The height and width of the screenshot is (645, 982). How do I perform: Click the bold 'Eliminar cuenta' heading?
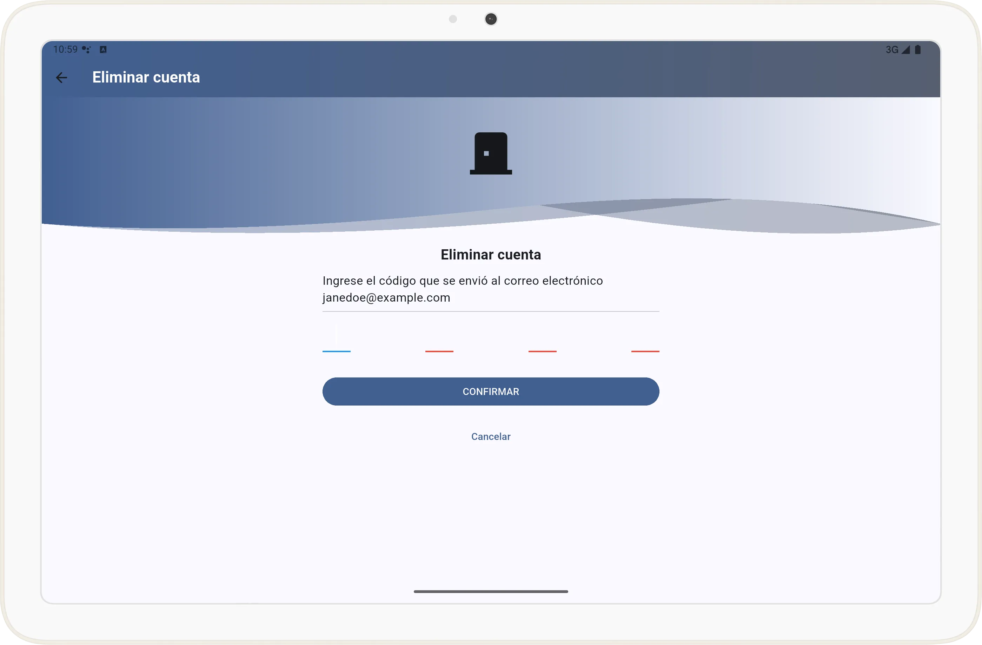point(491,255)
